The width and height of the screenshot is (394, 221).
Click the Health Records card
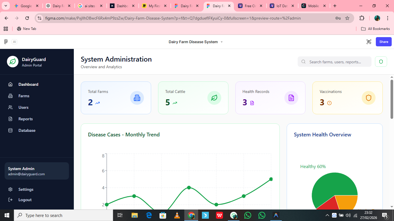pos(270,98)
